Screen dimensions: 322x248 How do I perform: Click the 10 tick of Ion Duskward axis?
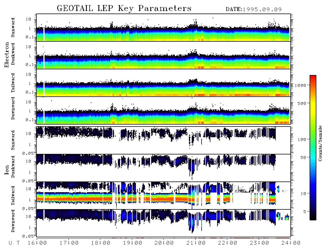[x=28, y=161]
